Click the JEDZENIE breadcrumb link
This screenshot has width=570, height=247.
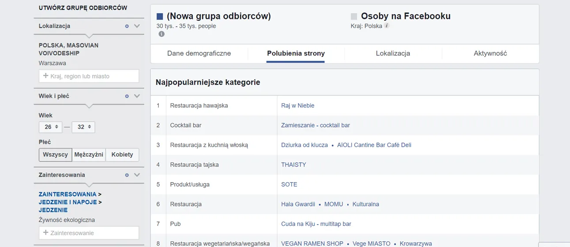[53, 210]
